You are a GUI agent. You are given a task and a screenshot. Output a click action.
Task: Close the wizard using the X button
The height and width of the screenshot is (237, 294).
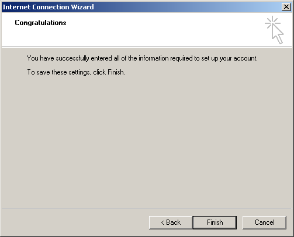click(286, 7)
